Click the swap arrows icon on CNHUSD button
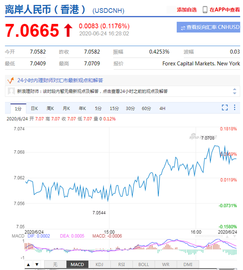This screenshot has height=270, width=243. pos(183,28)
